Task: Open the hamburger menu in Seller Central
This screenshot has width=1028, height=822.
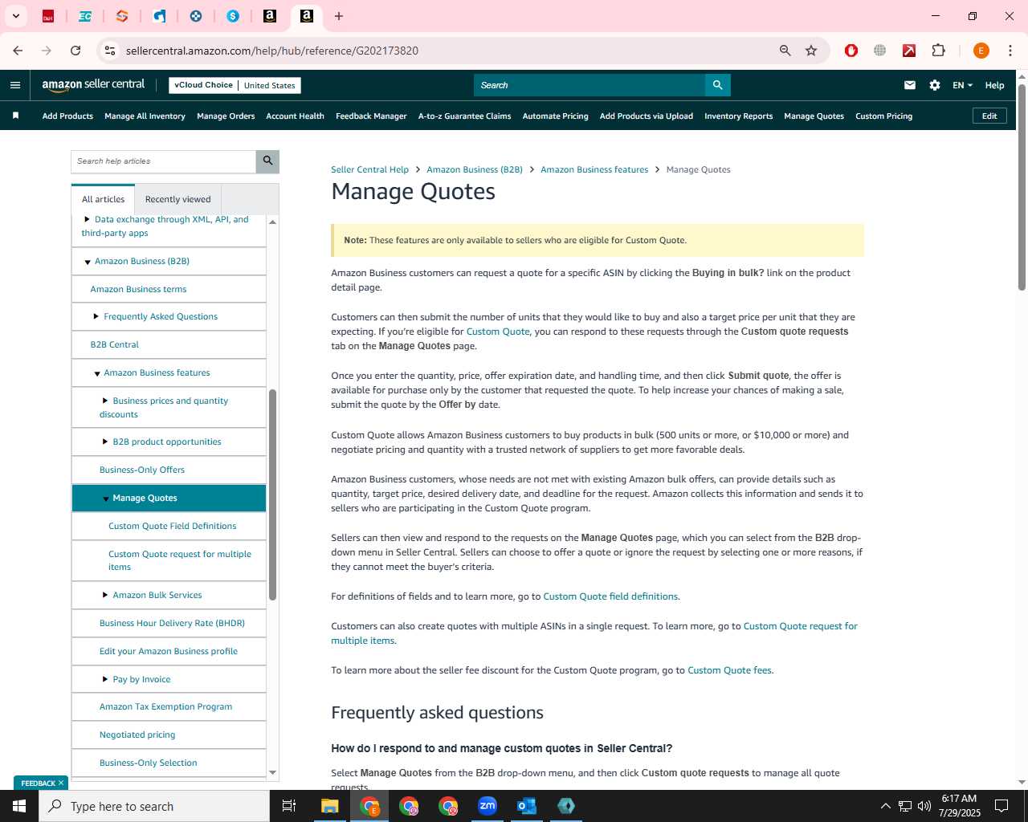Action: [15, 85]
